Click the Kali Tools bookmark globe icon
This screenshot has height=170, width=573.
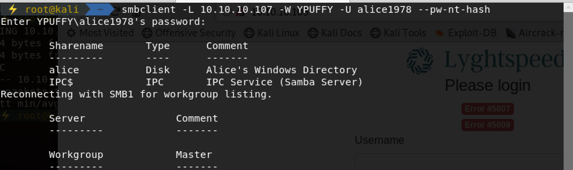pos(375,33)
